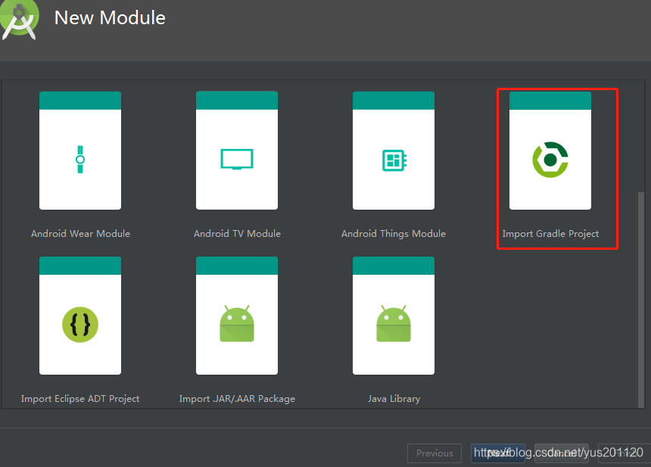
Task: Click the Android Studio logo in header
Action: (19, 20)
